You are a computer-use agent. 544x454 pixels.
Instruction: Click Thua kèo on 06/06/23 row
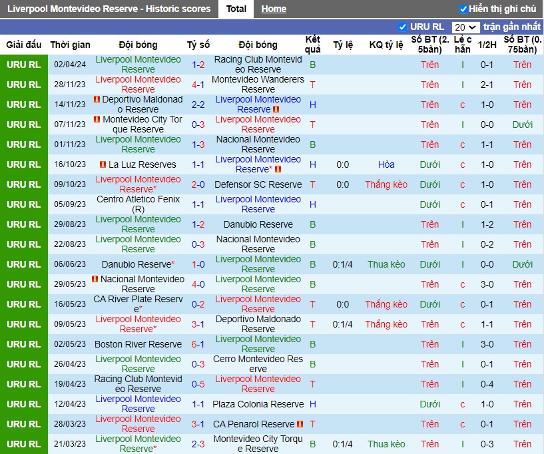point(386,264)
